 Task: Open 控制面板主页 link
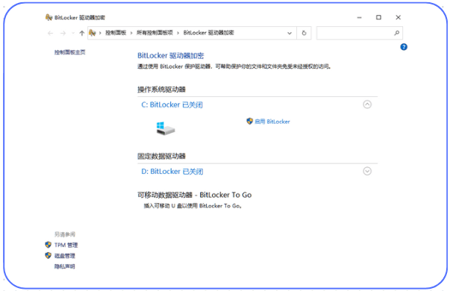tap(69, 52)
